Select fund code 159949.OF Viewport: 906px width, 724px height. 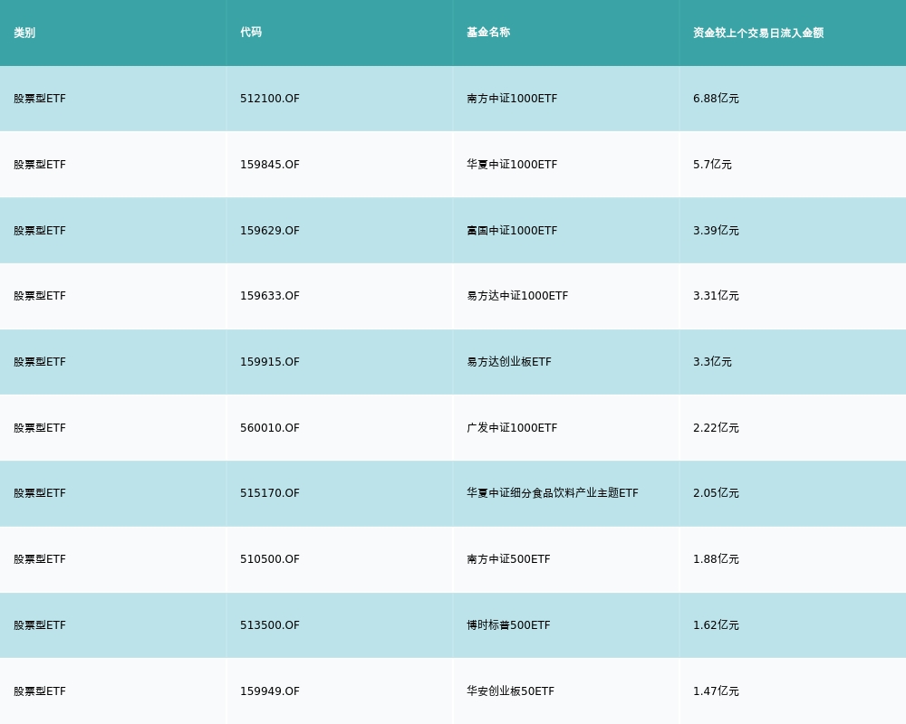coord(270,691)
